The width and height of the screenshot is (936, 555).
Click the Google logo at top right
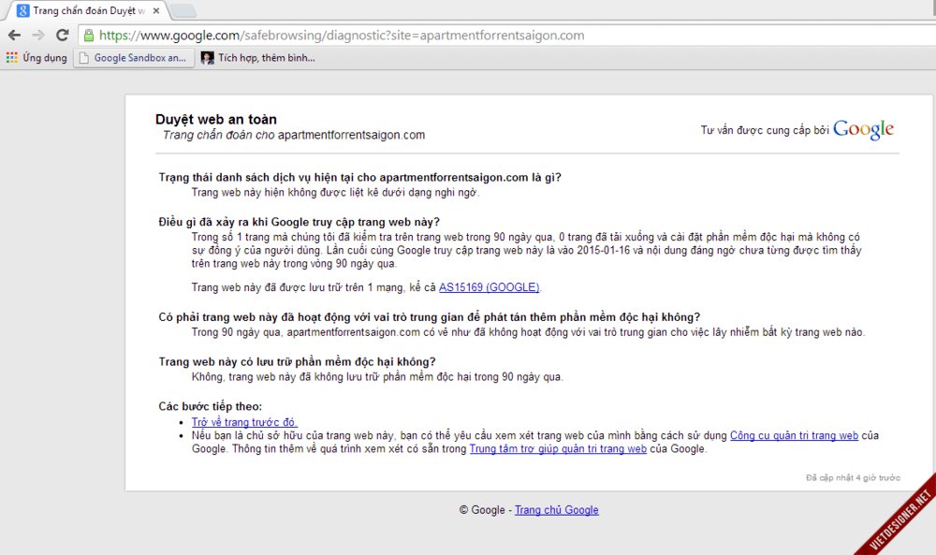(863, 129)
